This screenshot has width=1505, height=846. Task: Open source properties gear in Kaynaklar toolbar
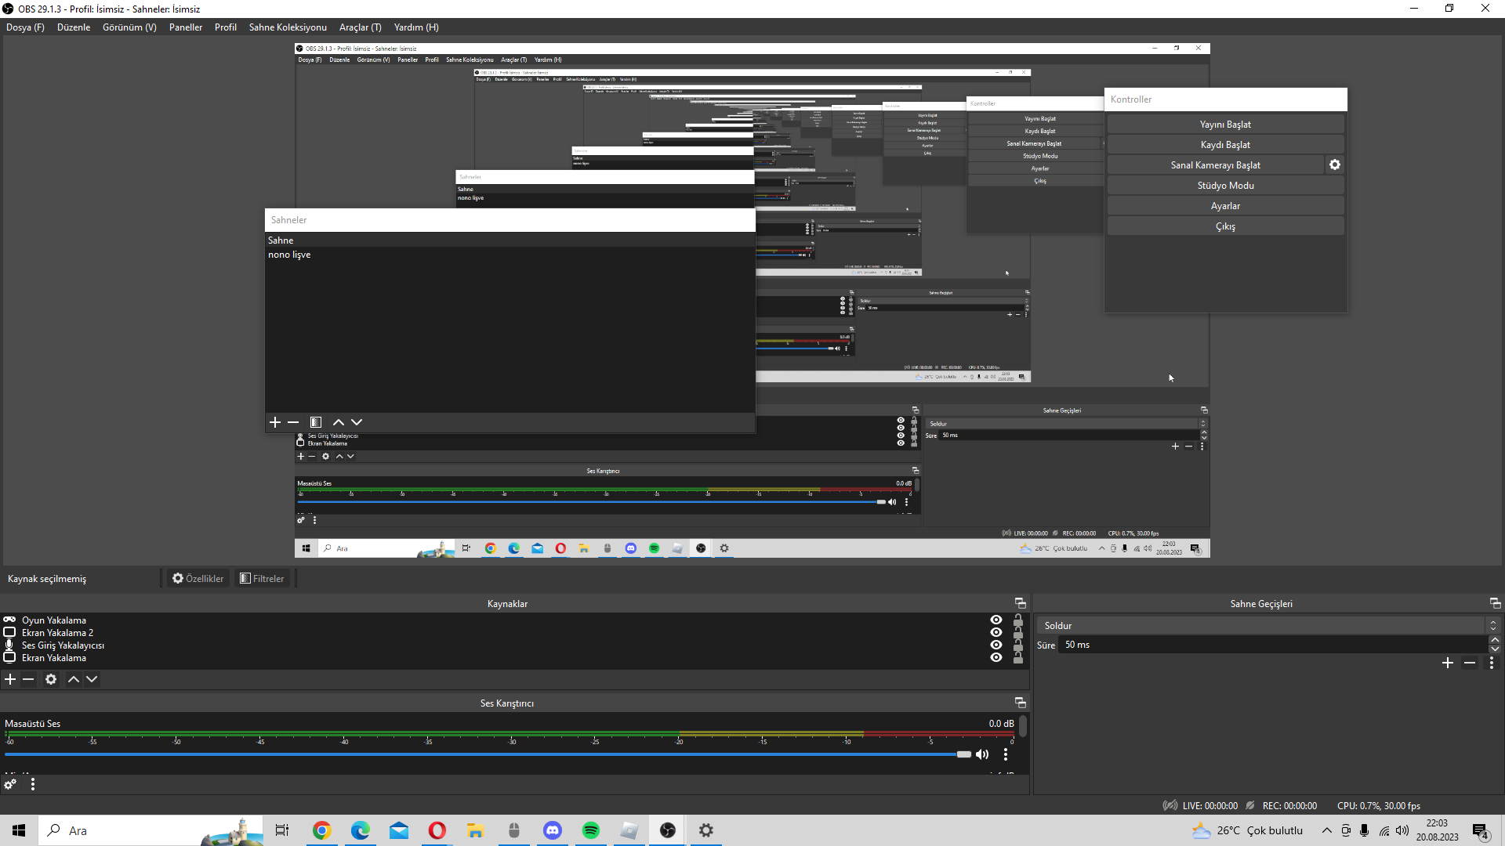[51, 679]
